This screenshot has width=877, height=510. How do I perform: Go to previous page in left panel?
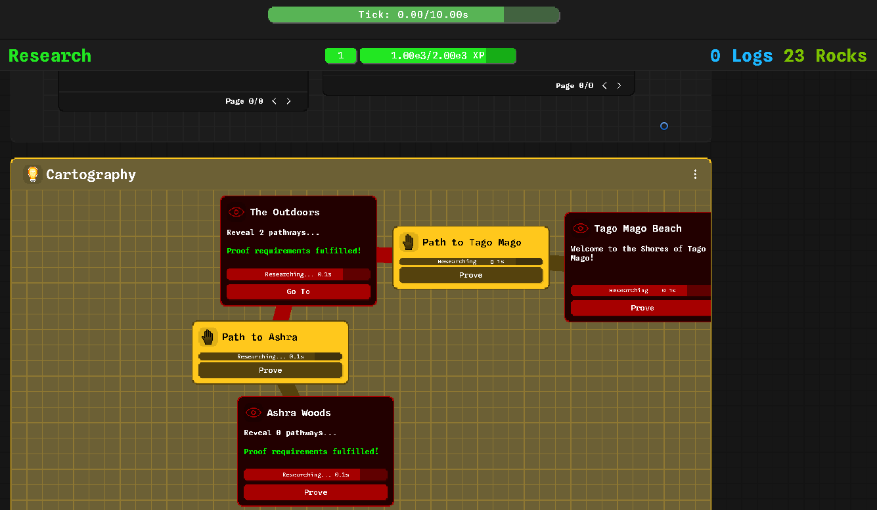(275, 101)
